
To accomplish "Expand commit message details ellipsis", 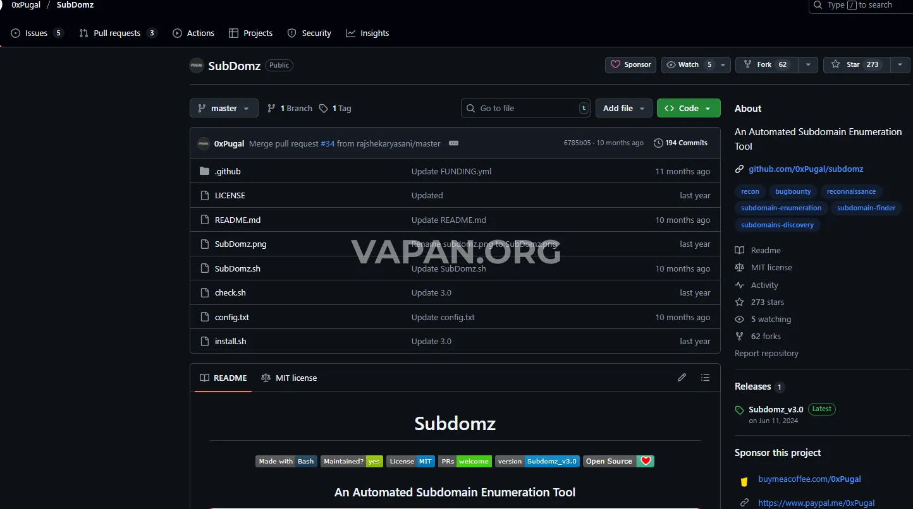I will coord(453,143).
